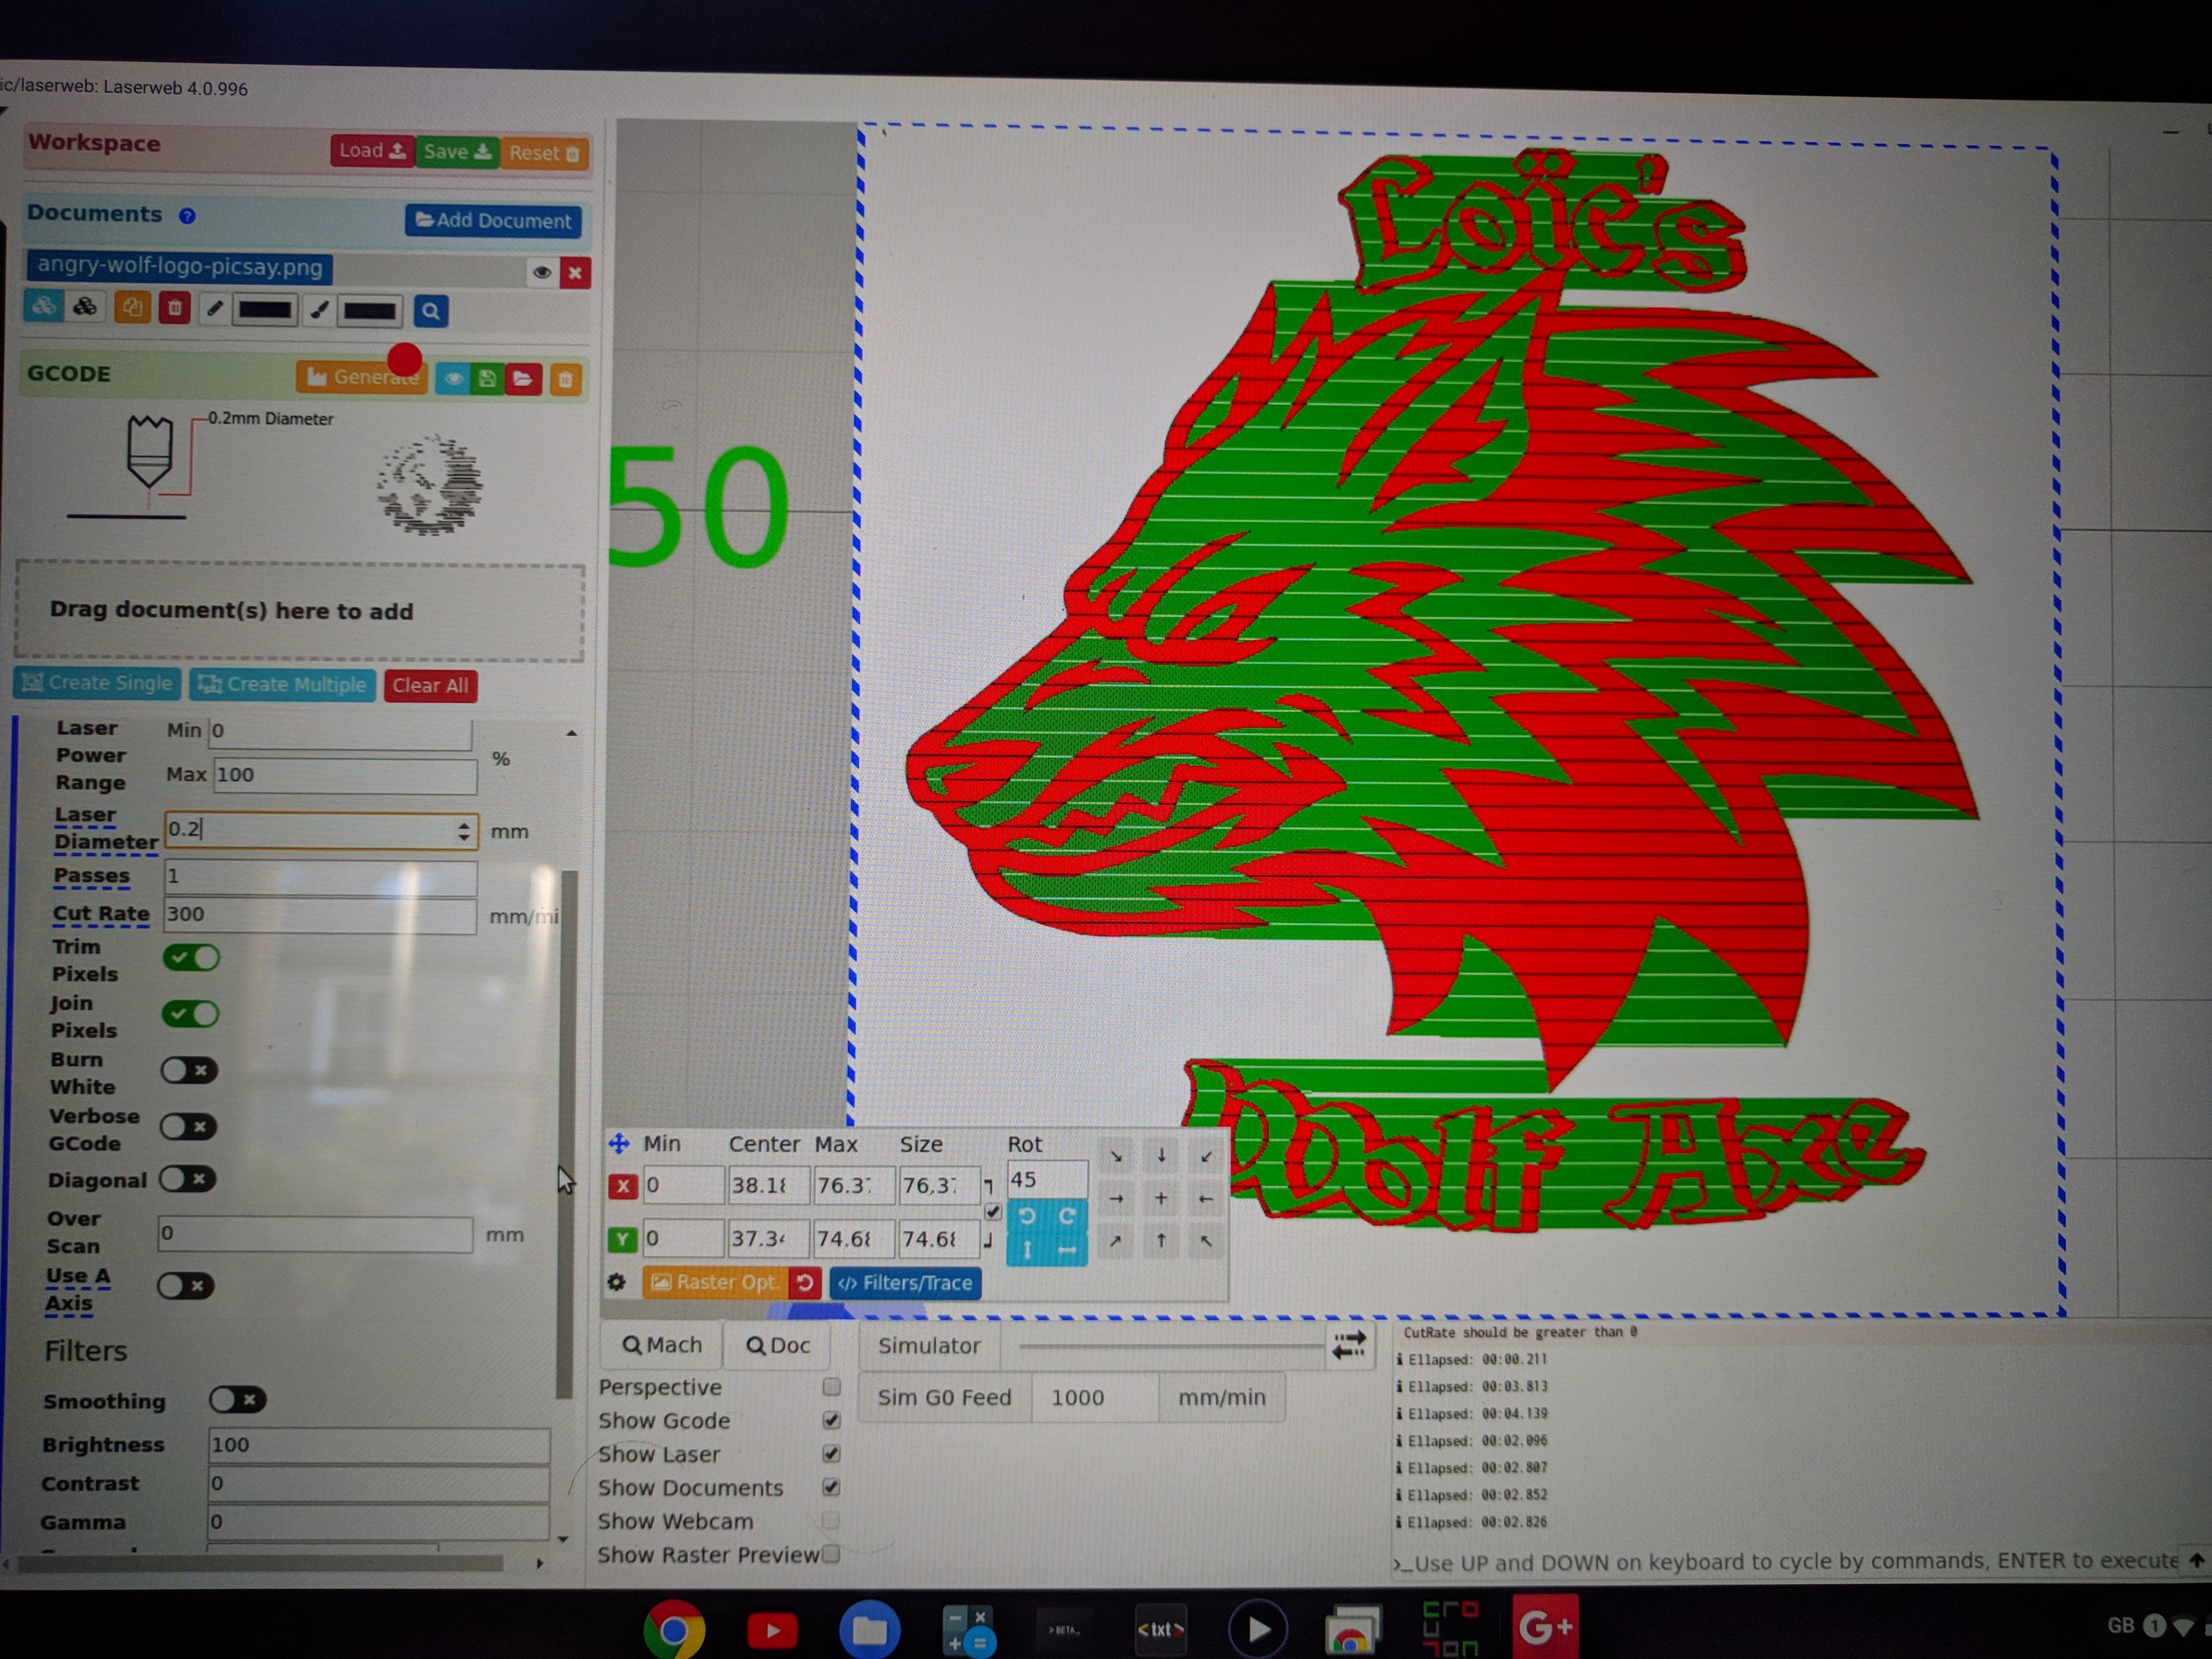
Task: Zoom to document with the Doc button
Action: click(x=778, y=1346)
